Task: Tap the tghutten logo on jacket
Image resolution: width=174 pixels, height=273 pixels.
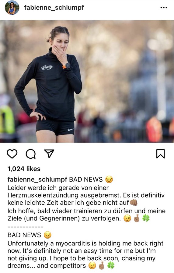Action: 47,67
